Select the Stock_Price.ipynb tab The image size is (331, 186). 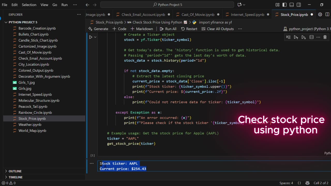(294, 14)
